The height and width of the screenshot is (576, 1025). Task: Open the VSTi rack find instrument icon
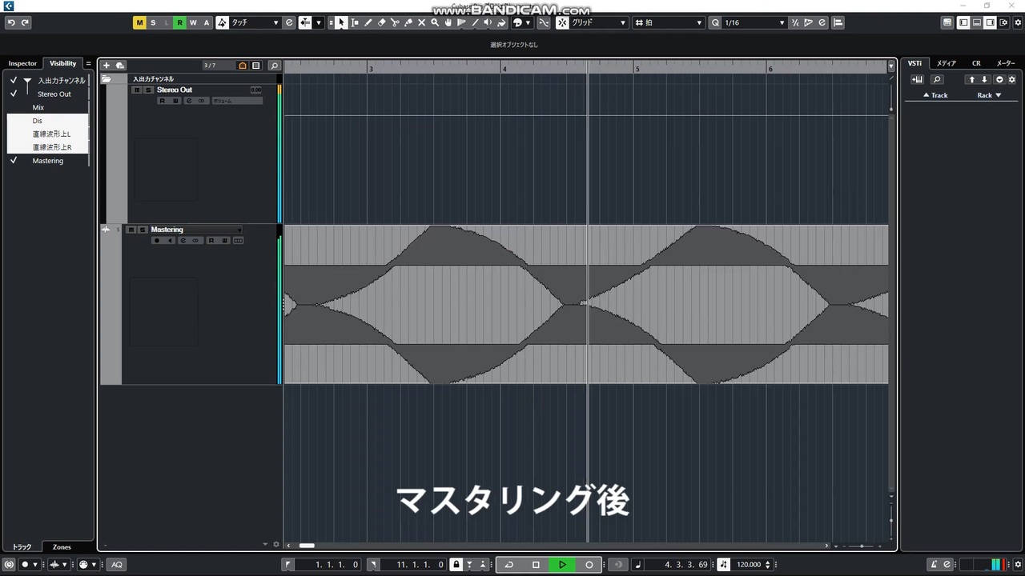937,79
